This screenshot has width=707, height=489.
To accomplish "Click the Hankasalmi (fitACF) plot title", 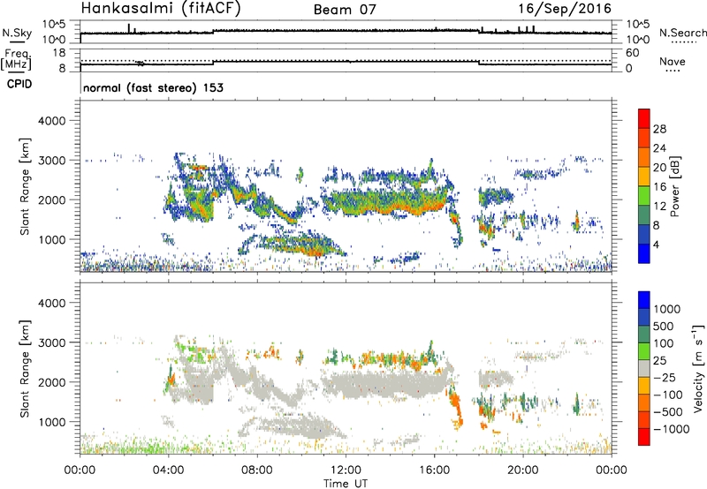I will [161, 9].
